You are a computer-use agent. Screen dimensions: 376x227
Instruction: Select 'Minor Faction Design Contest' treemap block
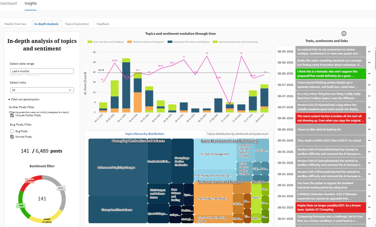point(244,168)
